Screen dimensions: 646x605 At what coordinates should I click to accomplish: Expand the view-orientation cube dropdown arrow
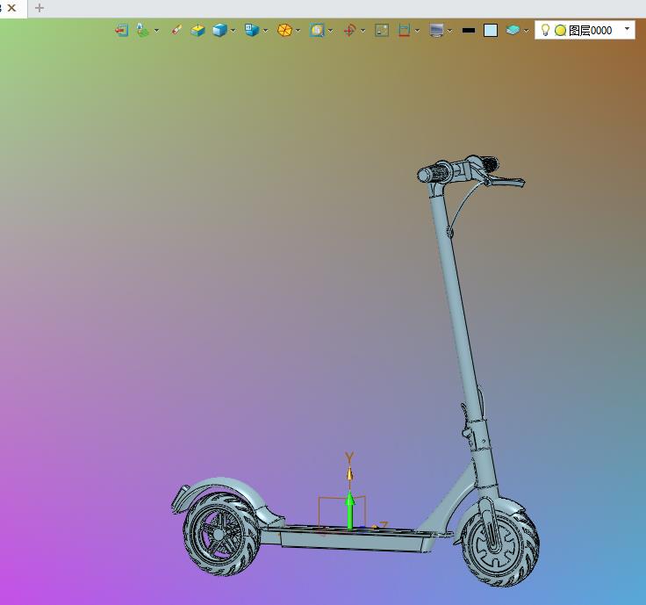(265, 31)
